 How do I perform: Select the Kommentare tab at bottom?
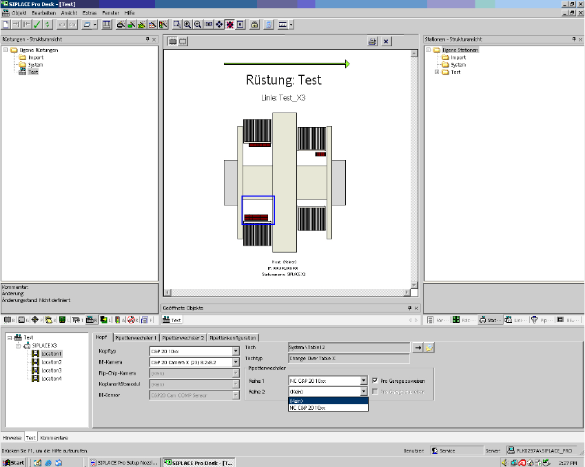pyautogui.click(x=54, y=437)
